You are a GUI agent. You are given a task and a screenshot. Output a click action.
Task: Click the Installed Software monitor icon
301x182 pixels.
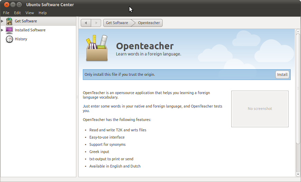[9, 30]
